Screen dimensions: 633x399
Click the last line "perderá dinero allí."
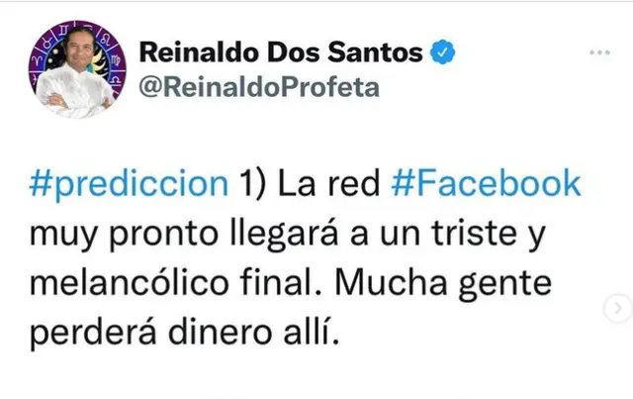(x=184, y=332)
